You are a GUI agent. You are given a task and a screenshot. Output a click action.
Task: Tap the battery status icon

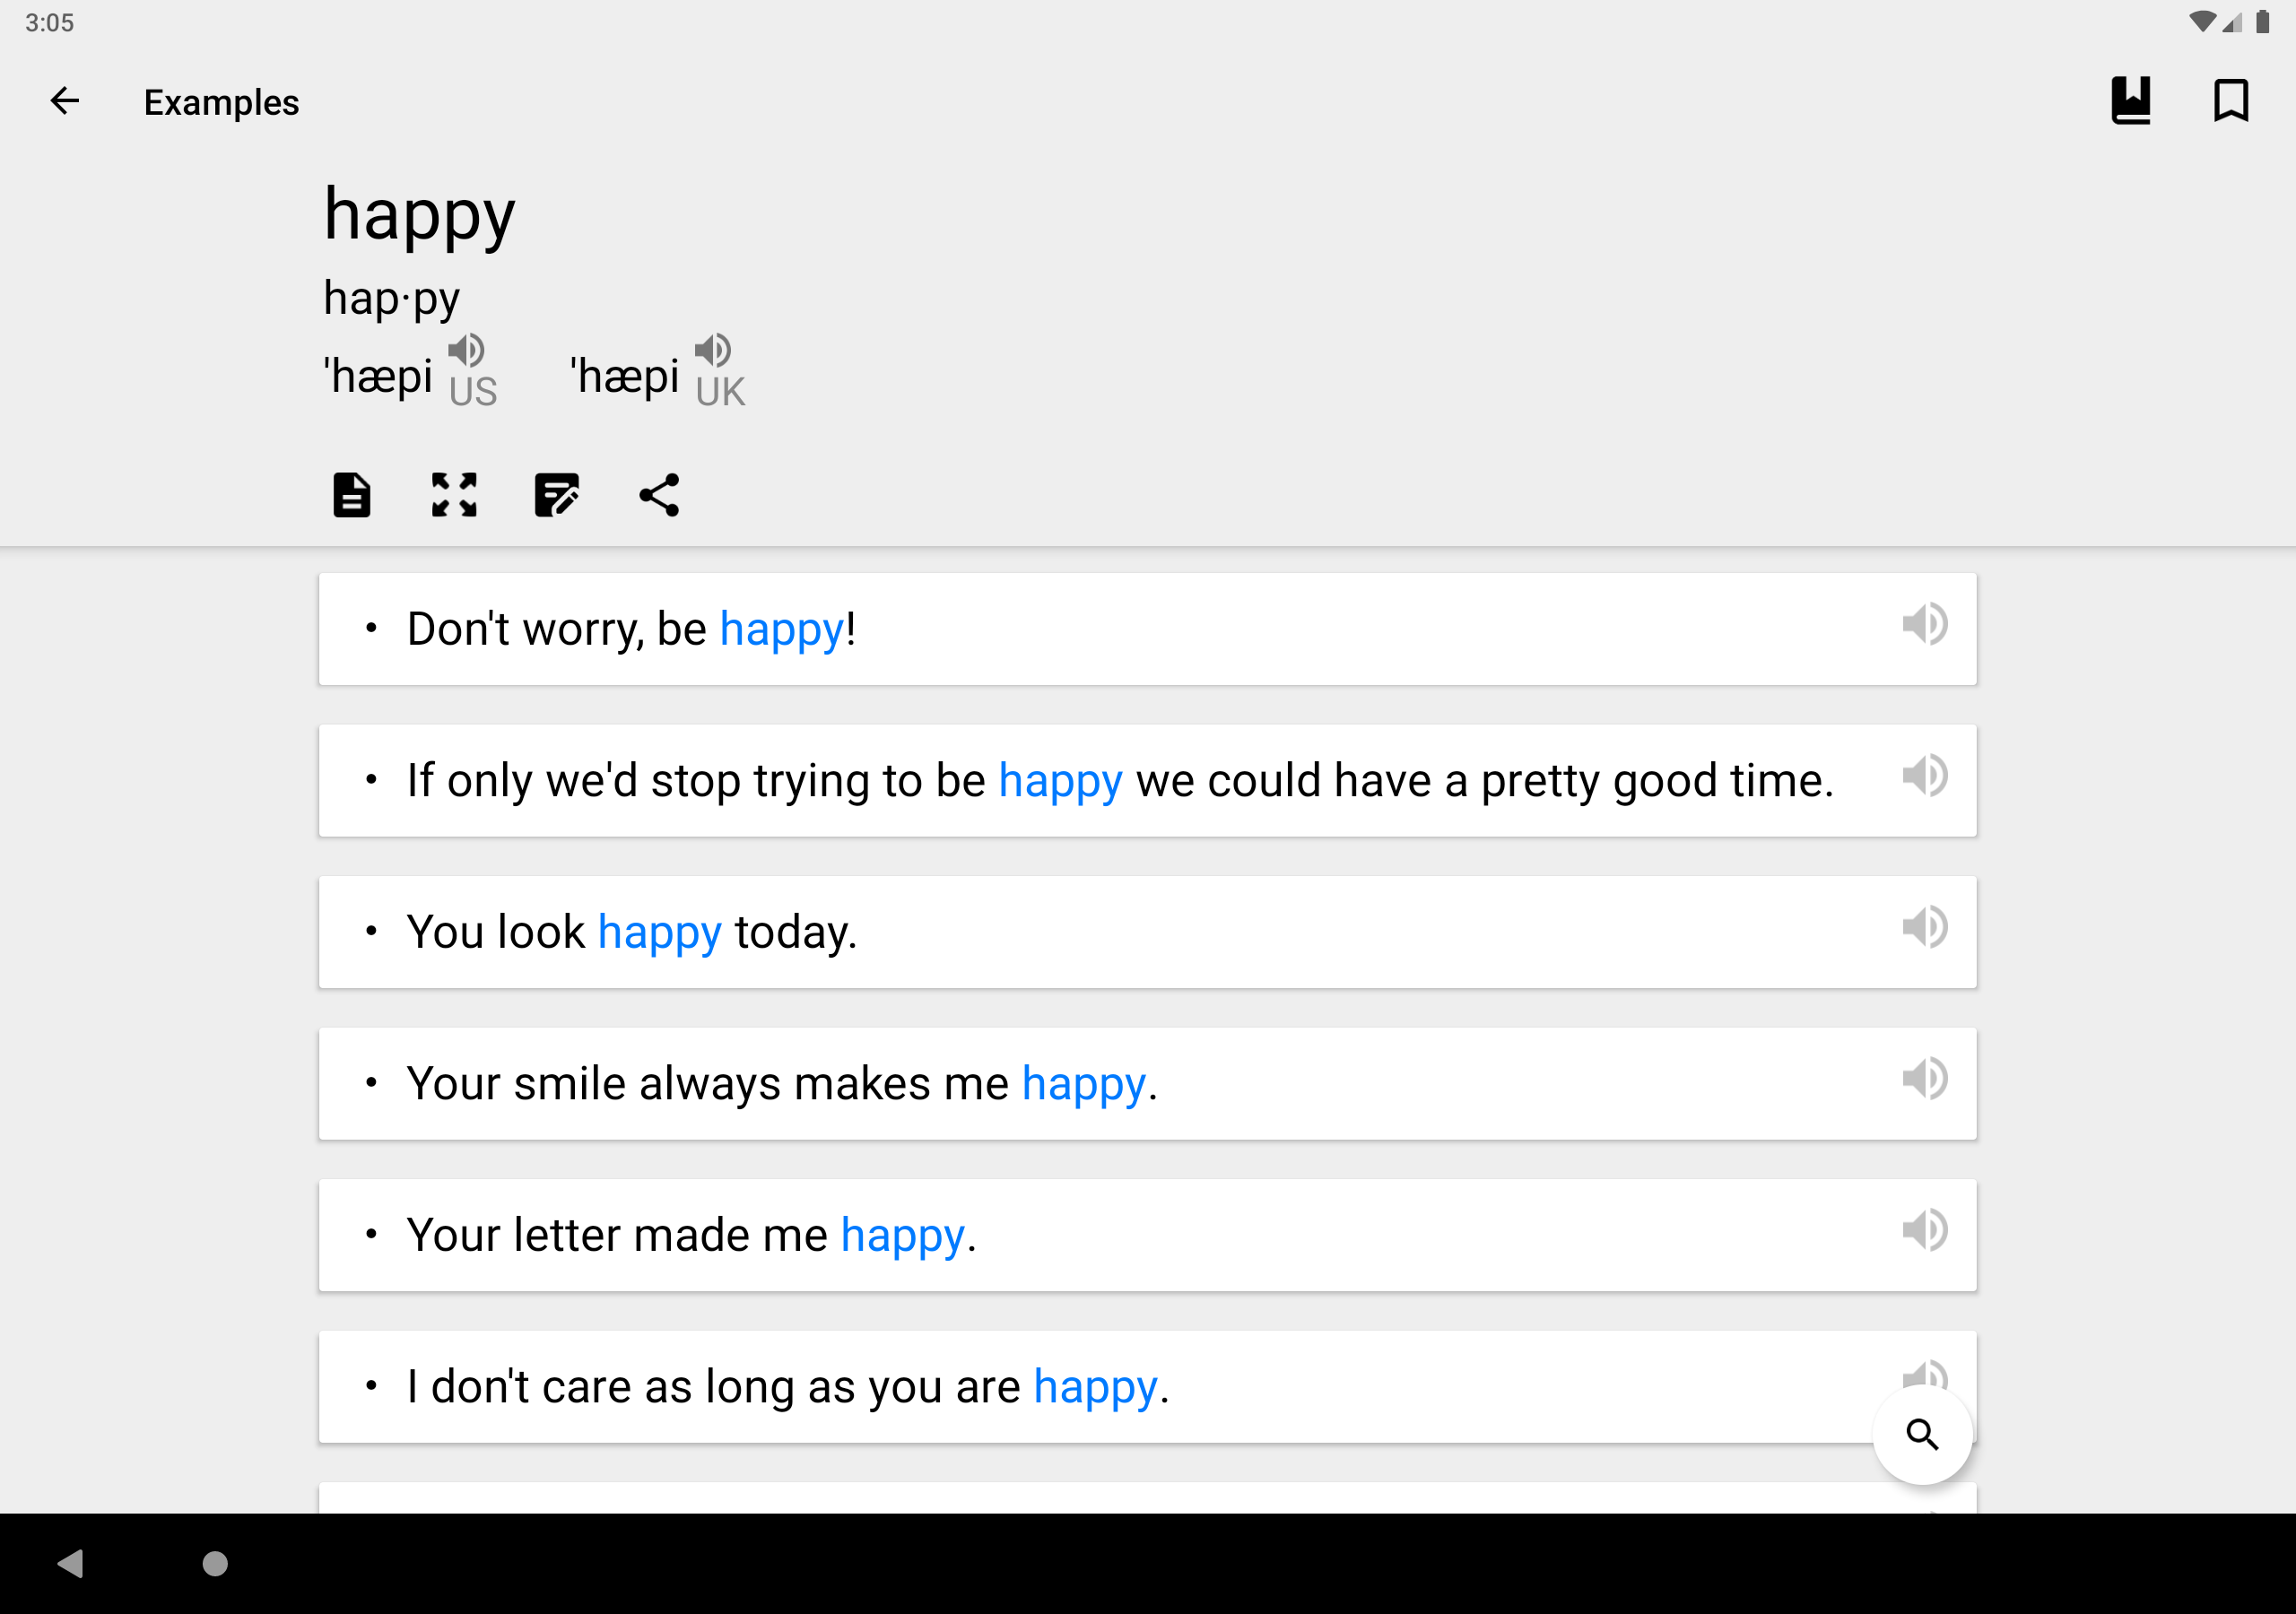(x=2262, y=22)
